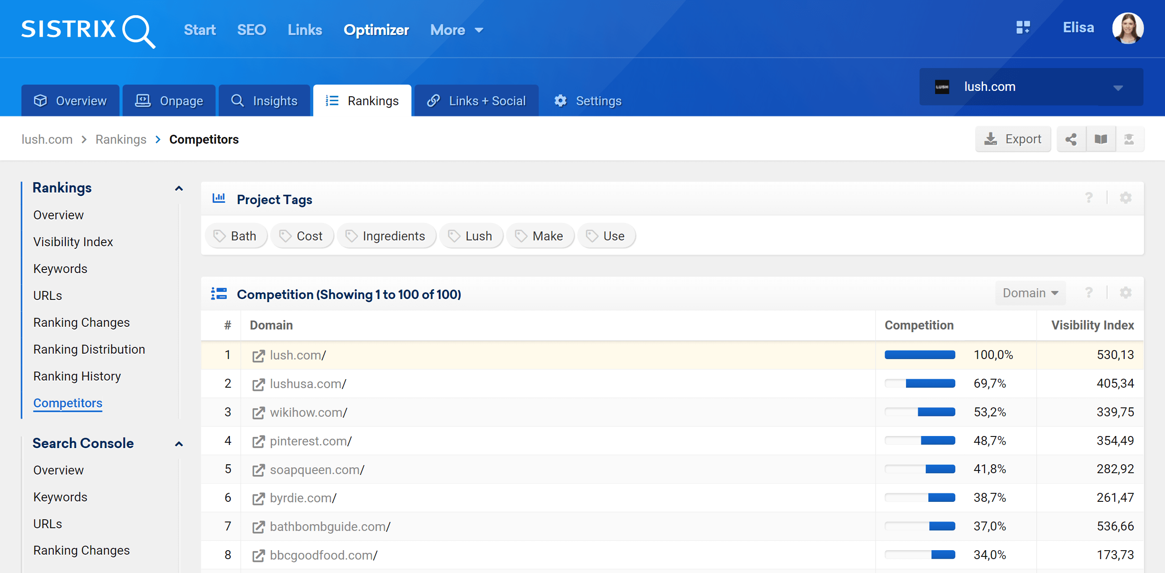Open Project Tags settings gear

[1125, 198]
